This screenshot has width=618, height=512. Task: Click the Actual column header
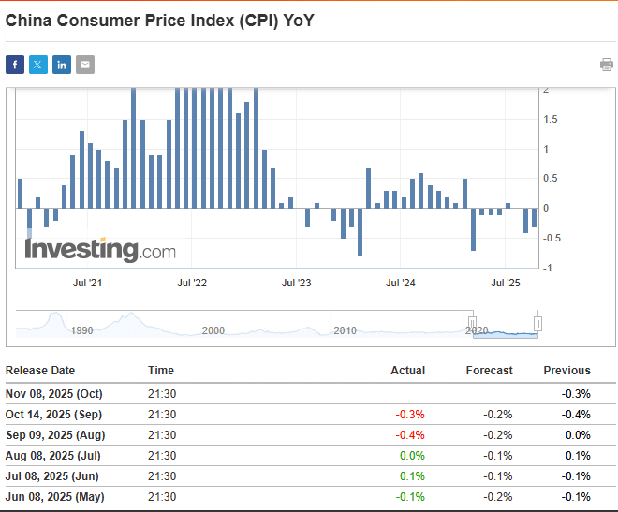(407, 371)
